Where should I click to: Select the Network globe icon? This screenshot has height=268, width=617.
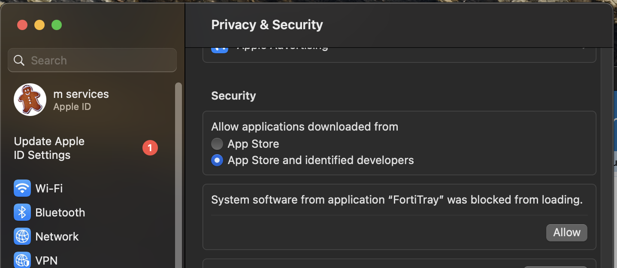tap(22, 236)
